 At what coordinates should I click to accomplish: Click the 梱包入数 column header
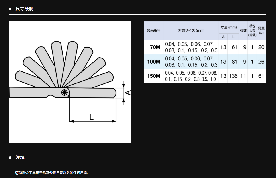(252, 30)
